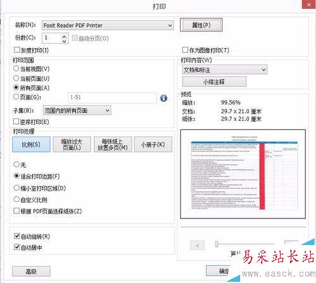Screen dimensions: 316x283
Task: Toggle the 自动旋转(R) auto-rotate checkbox
Action: [17, 236]
